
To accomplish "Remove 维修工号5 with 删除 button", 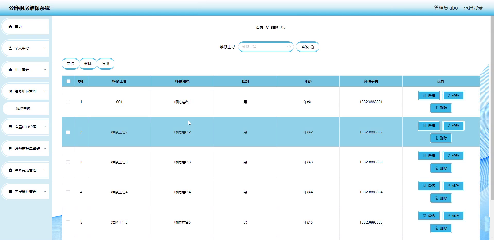I will pyautogui.click(x=441, y=228).
